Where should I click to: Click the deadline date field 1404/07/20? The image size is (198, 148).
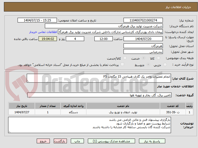coord(143,39)
